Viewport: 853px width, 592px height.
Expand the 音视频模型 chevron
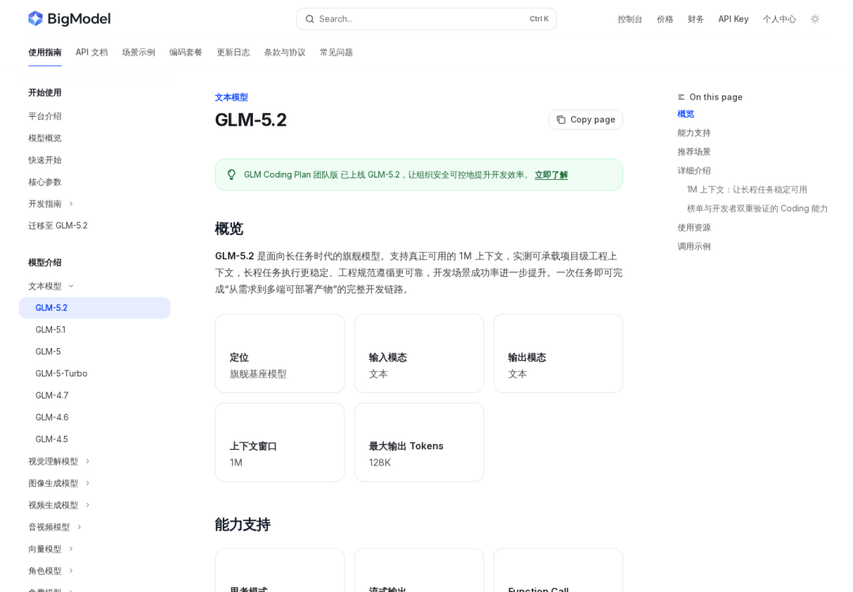(x=79, y=526)
